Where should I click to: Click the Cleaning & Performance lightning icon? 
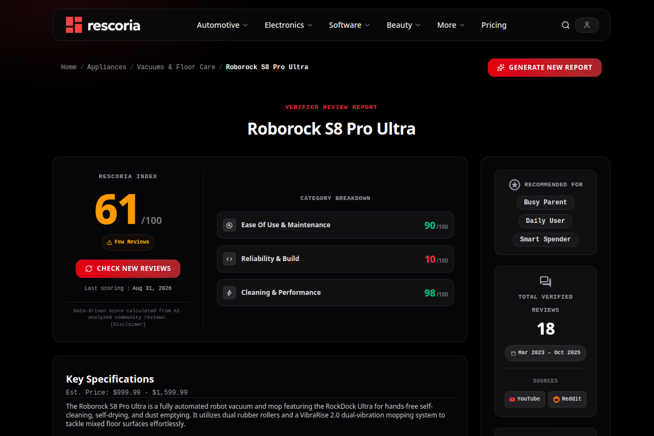click(229, 293)
